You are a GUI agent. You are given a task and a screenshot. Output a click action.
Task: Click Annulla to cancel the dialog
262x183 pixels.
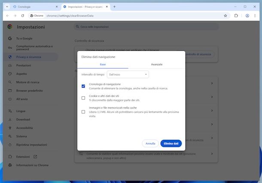[150, 143]
